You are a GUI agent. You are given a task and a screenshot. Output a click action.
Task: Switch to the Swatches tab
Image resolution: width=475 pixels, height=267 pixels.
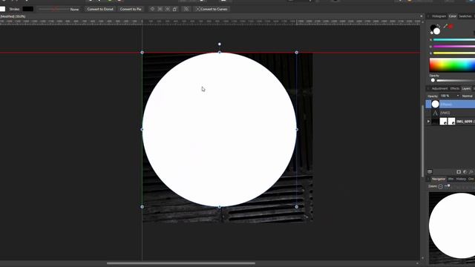(x=465, y=16)
